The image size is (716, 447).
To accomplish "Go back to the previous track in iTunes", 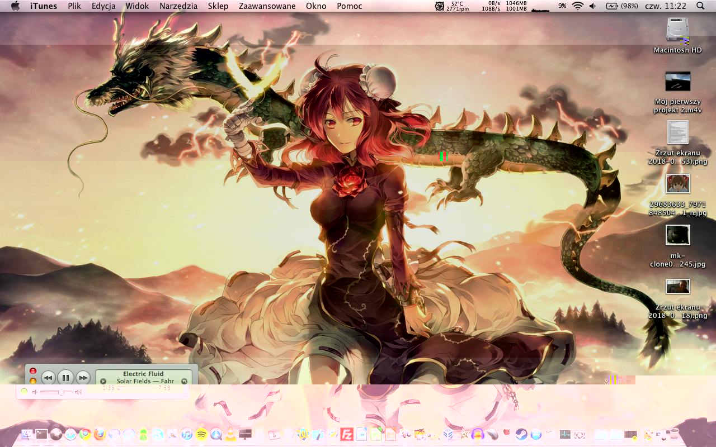I will coord(48,378).
